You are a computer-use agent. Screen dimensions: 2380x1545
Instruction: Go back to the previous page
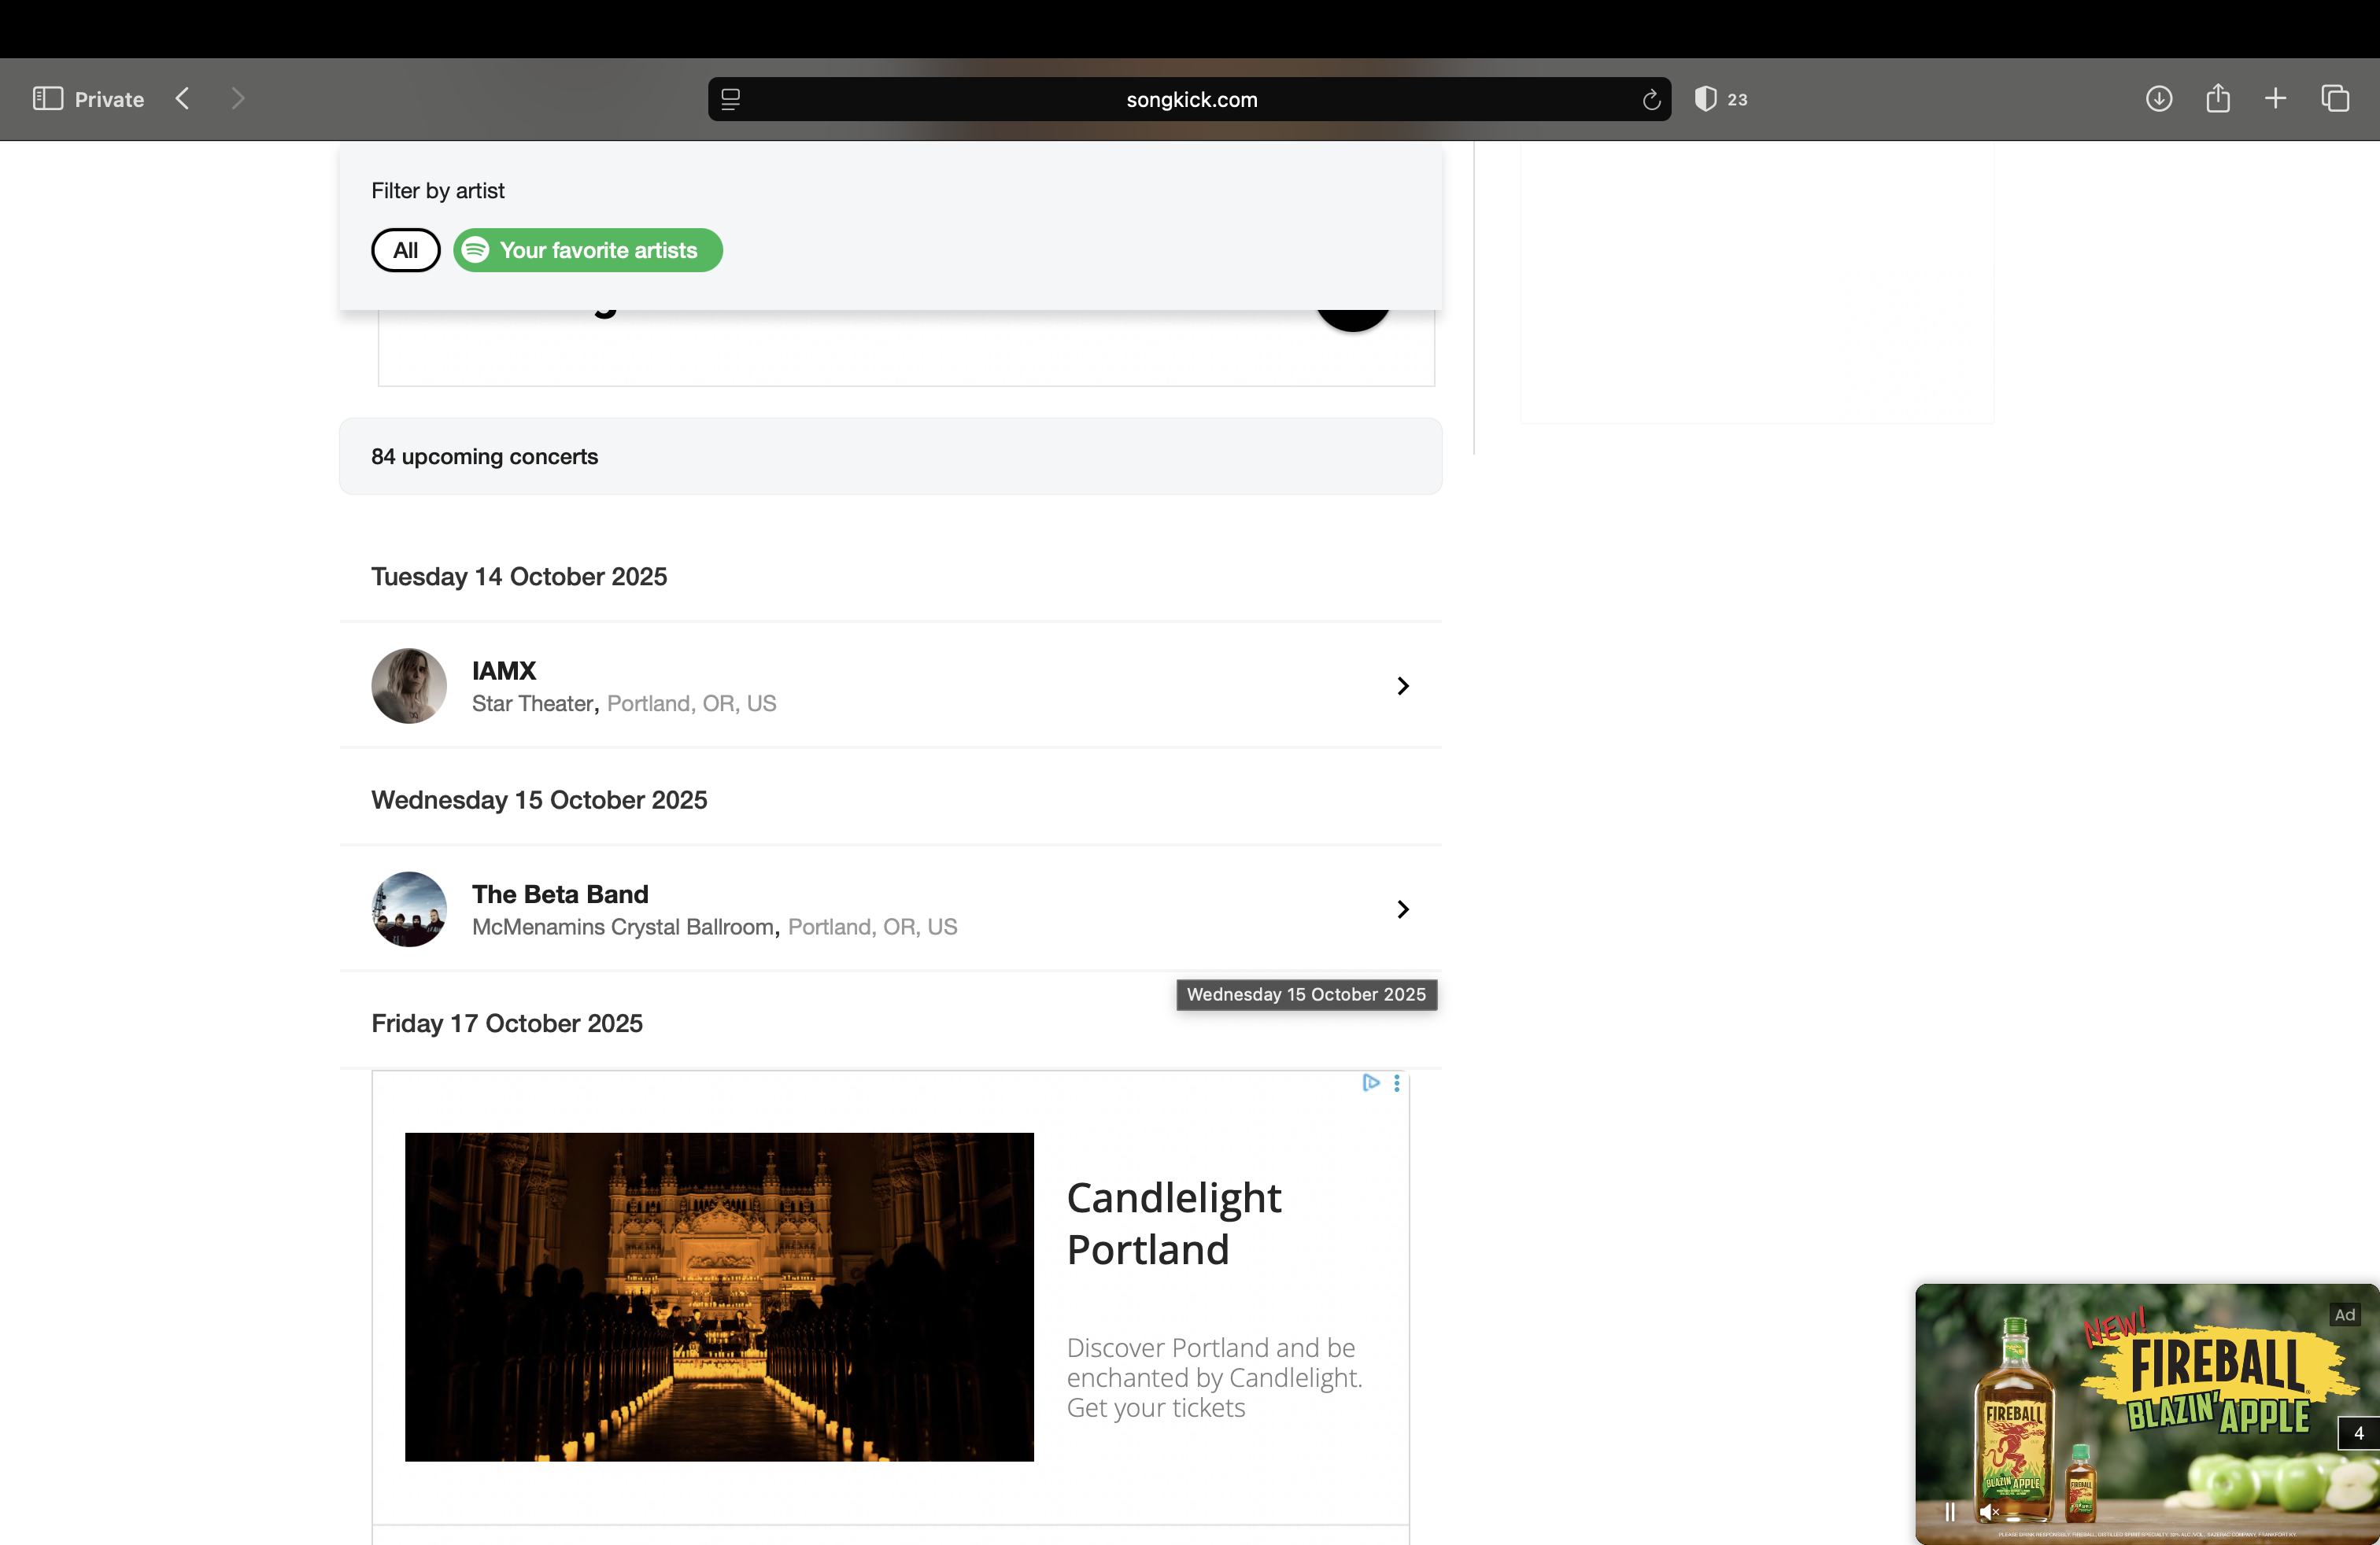tap(182, 99)
